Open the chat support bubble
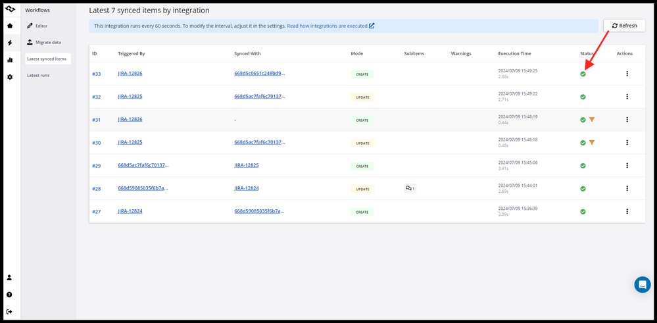This screenshot has height=323, width=657. [x=643, y=284]
